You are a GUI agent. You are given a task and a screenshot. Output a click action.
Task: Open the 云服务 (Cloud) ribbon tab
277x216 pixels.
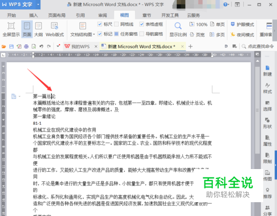pyautogui.click(x=193, y=15)
